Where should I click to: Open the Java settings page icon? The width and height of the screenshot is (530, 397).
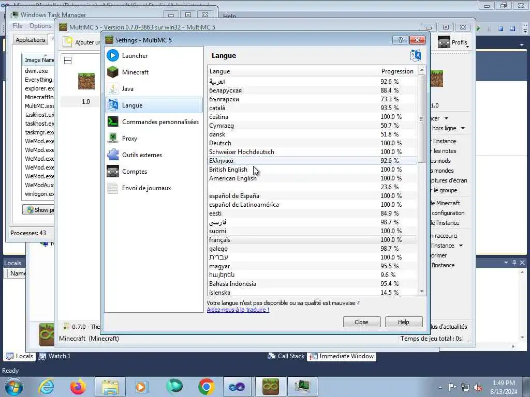click(x=112, y=88)
